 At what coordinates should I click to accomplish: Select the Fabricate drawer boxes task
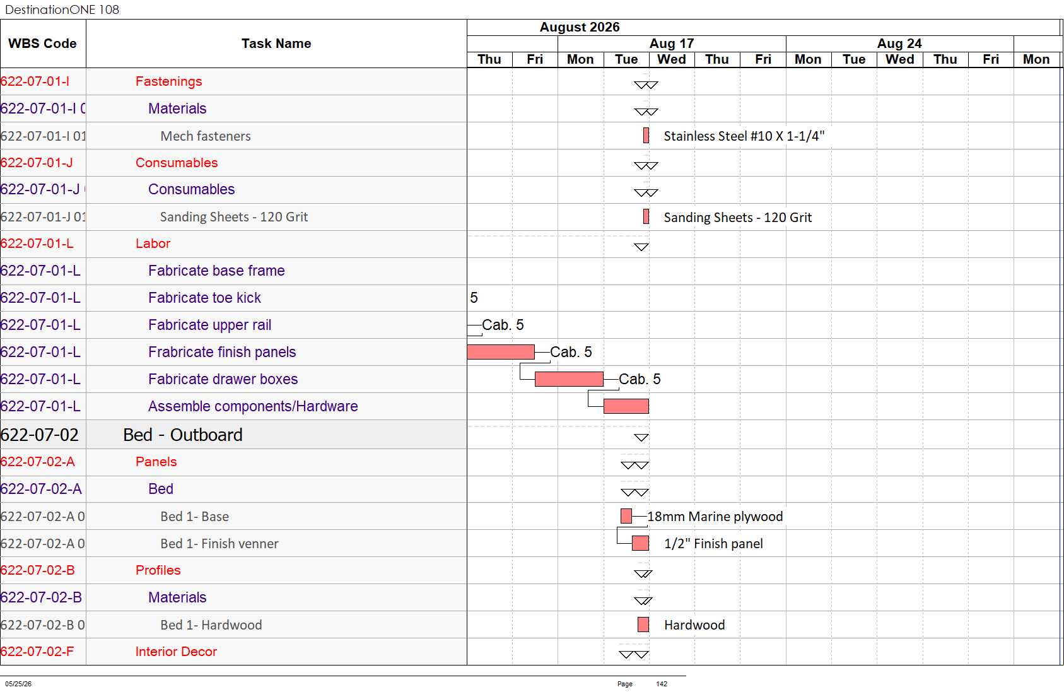(x=223, y=379)
